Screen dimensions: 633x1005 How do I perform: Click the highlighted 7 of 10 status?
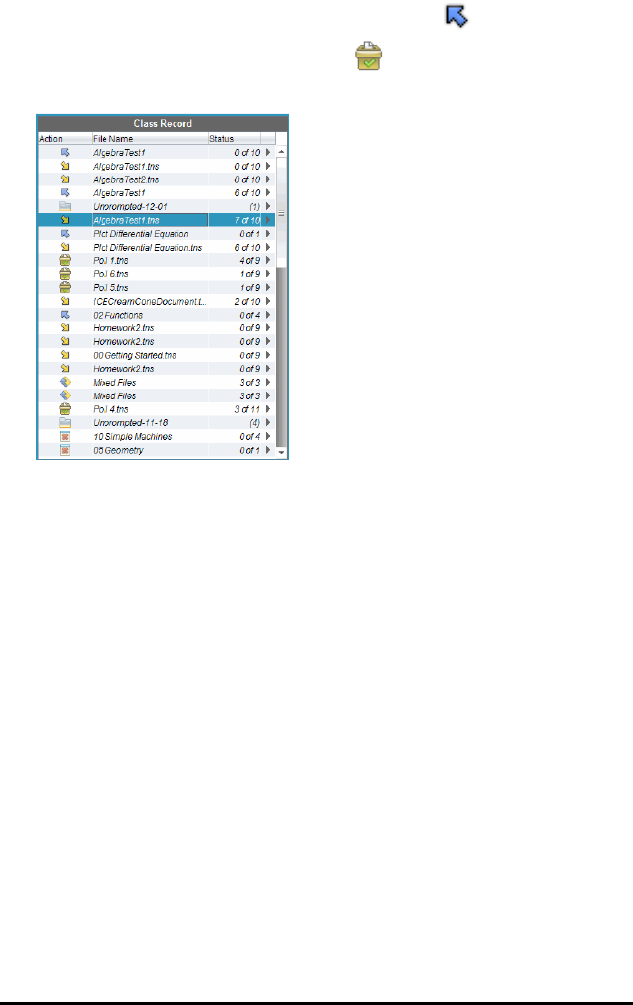(247, 220)
